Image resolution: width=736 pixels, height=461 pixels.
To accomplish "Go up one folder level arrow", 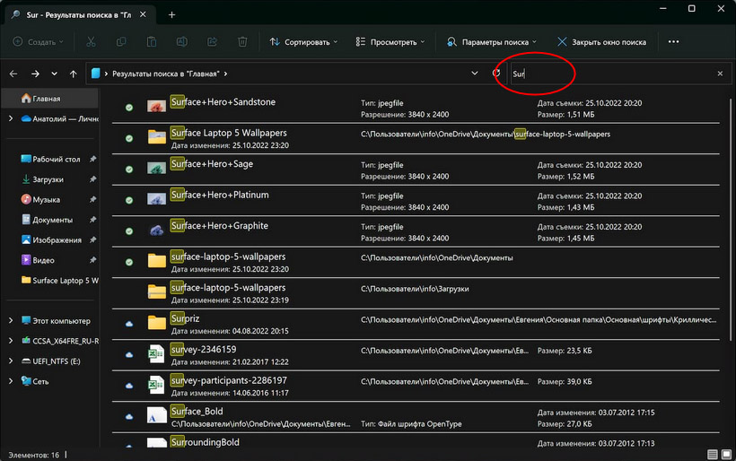I will tap(74, 74).
